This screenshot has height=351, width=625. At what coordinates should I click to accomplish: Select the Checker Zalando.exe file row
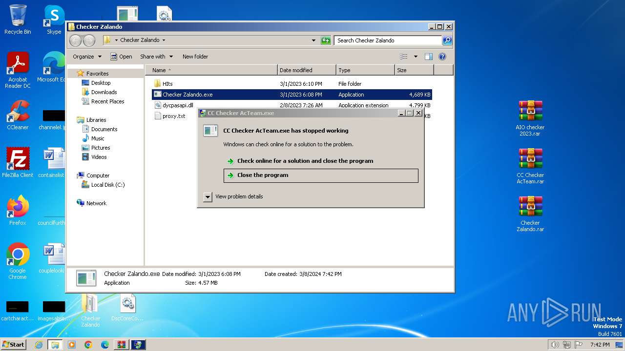pyautogui.click(x=292, y=95)
